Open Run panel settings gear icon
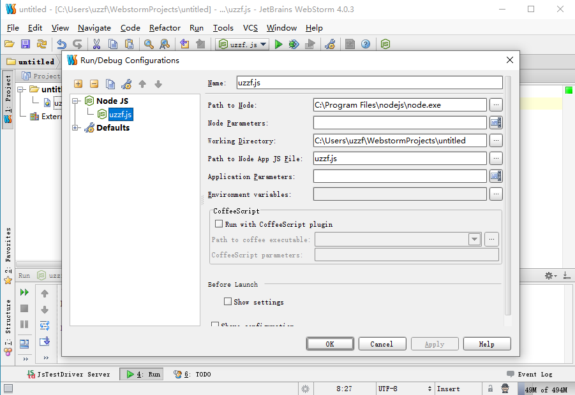The height and width of the screenshot is (395, 575). [x=551, y=275]
